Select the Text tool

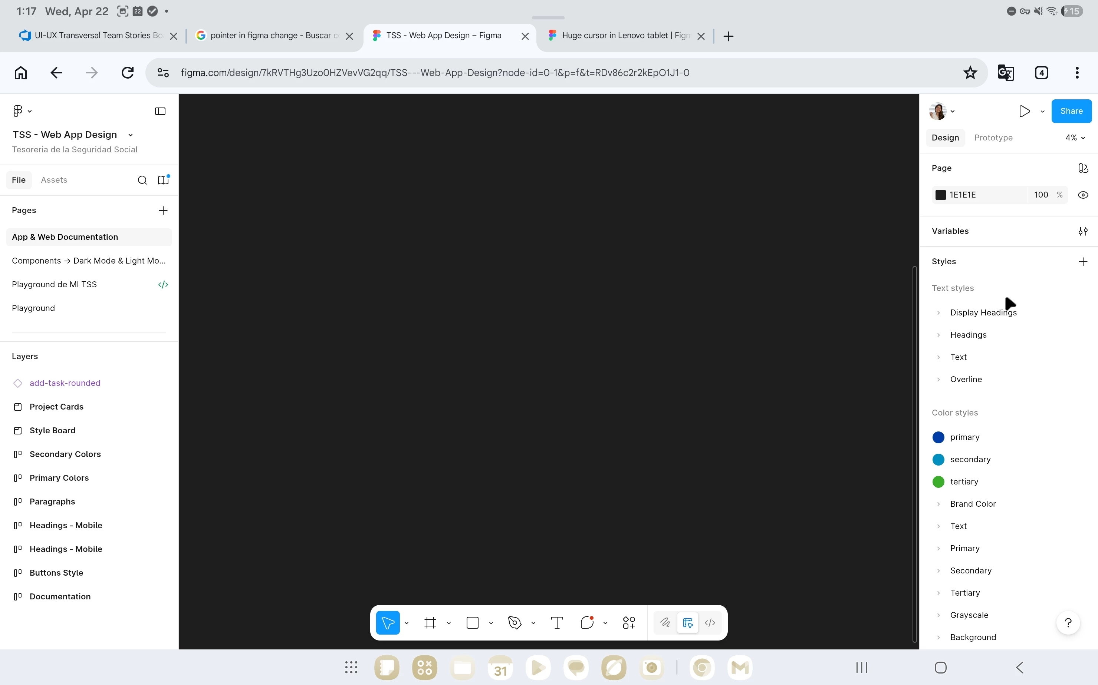tap(557, 622)
